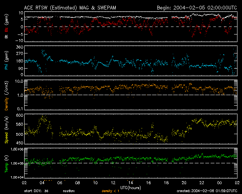Click hour label "20" on the UTC axis
This screenshot has width=242, height=194.
[x=184, y=183]
